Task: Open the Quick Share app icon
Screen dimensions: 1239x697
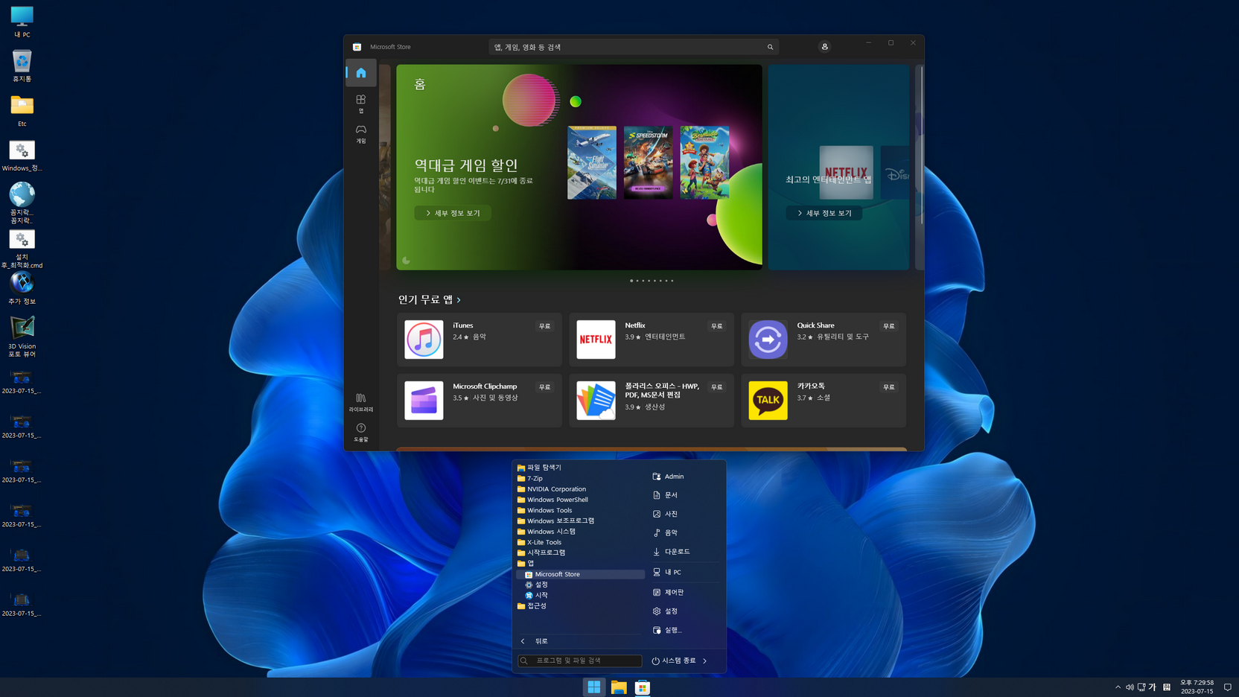Action: [768, 340]
